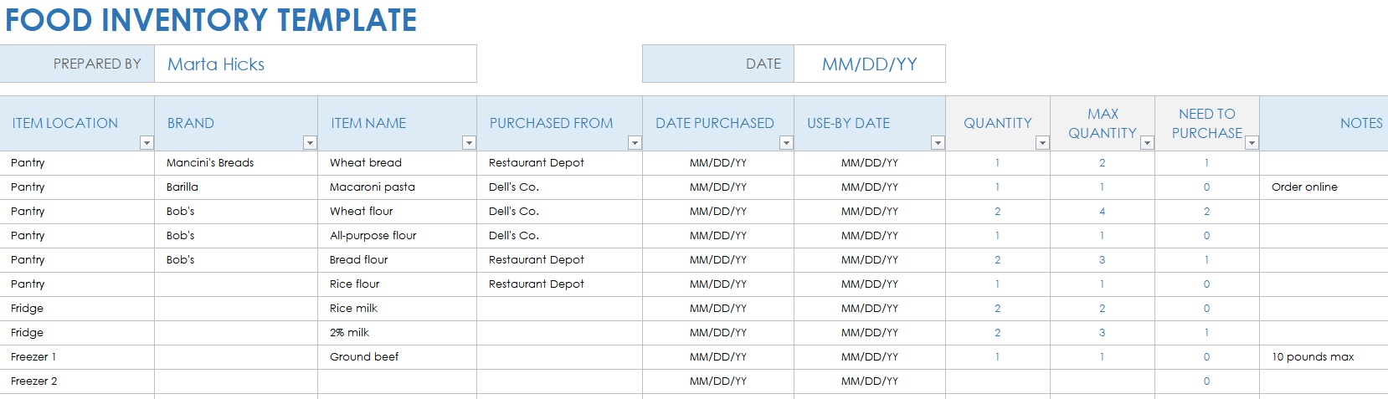
Task: Click the Freezer 2 location cell
Action: (76, 381)
